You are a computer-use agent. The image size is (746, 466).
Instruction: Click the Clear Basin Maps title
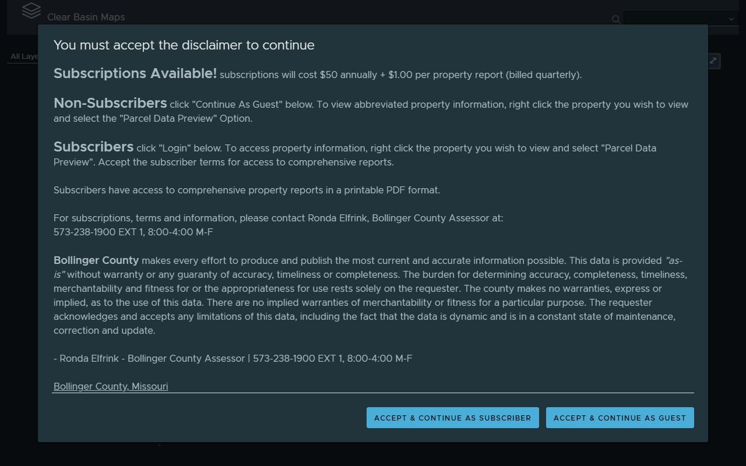pyautogui.click(x=86, y=17)
